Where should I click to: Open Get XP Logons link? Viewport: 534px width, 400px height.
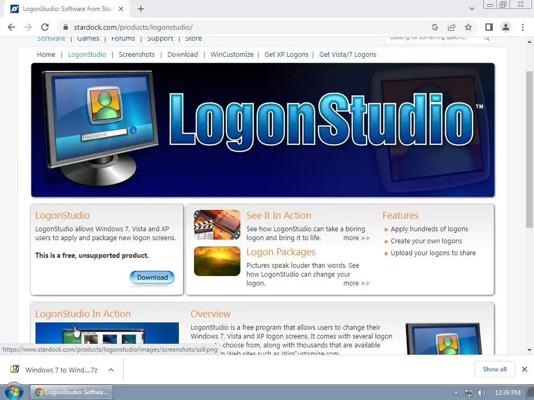286,54
